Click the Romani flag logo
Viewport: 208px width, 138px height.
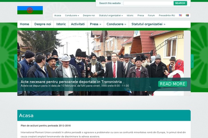(30, 10)
